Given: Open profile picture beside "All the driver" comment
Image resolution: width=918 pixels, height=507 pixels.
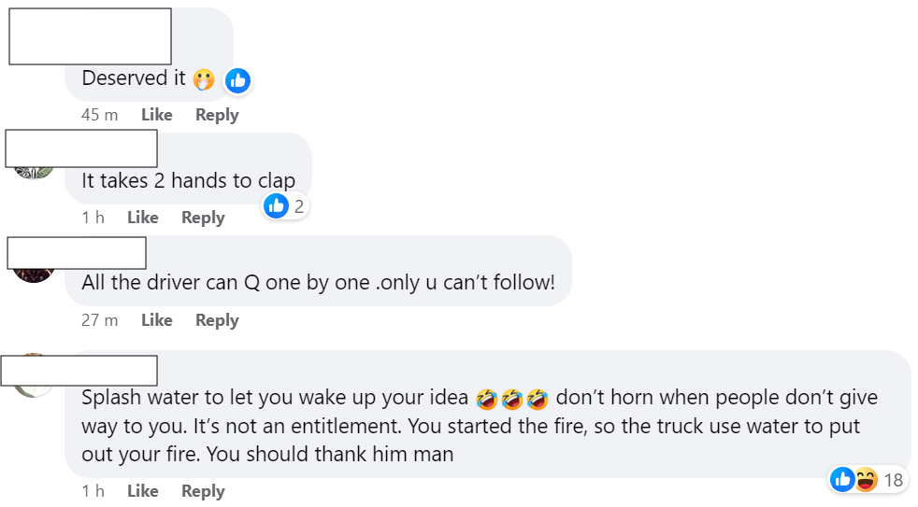Looking at the screenshot, I should (x=34, y=275).
